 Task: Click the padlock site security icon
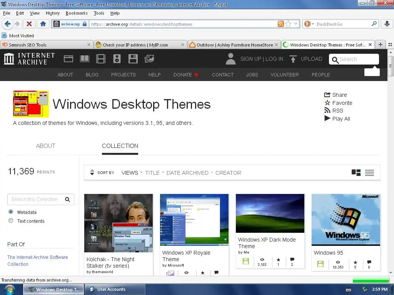click(x=85, y=24)
